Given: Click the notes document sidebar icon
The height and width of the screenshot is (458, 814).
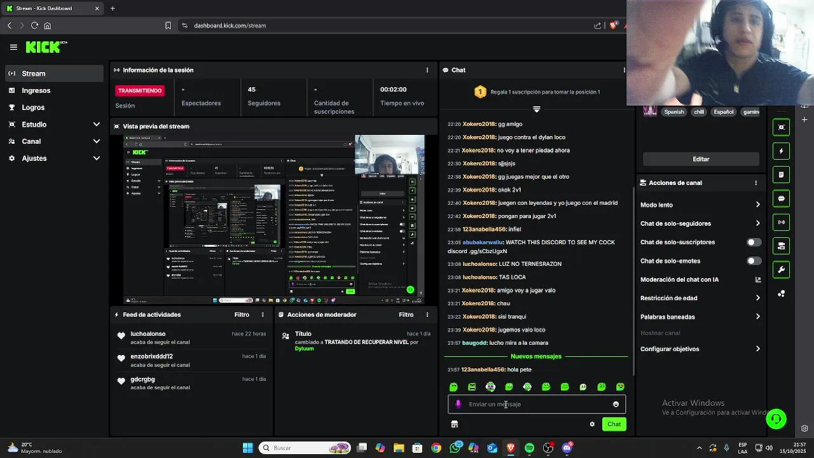Looking at the screenshot, I should point(782,174).
